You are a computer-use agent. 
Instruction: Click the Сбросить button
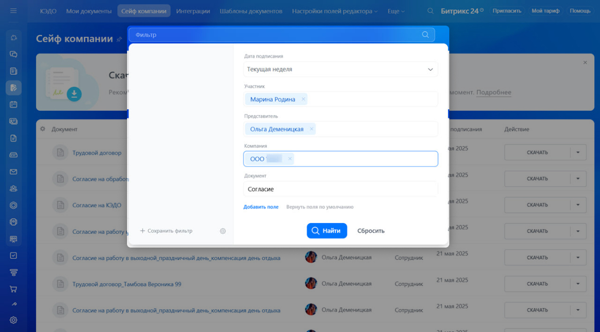pos(371,231)
